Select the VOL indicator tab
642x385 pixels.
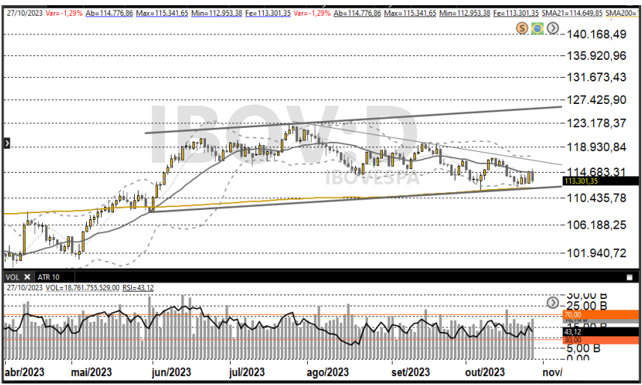(x=12, y=277)
